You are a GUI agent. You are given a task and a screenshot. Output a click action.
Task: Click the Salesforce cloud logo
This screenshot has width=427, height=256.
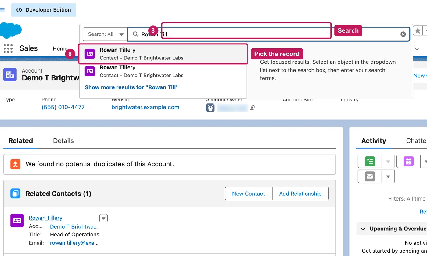11,30
